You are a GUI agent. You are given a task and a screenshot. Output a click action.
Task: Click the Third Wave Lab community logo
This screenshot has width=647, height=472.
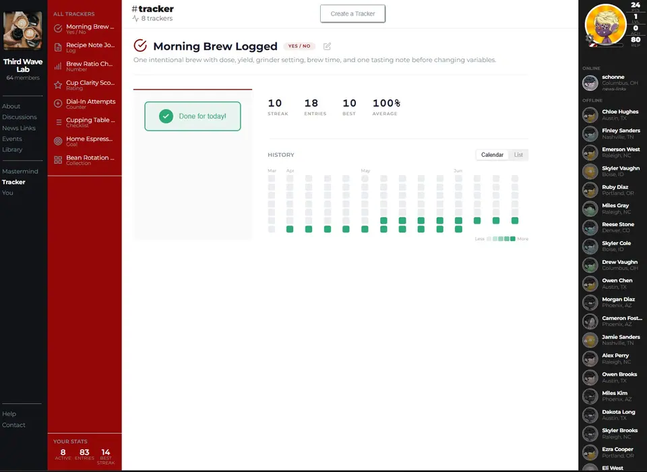[x=23, y=31]
